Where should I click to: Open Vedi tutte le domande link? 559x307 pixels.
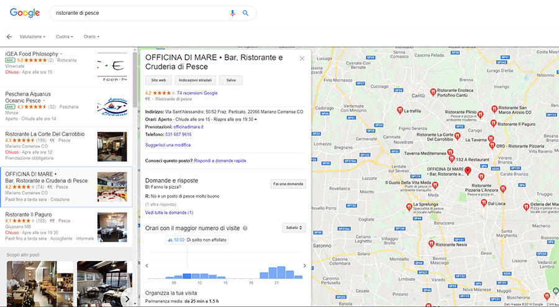point(169,213)
